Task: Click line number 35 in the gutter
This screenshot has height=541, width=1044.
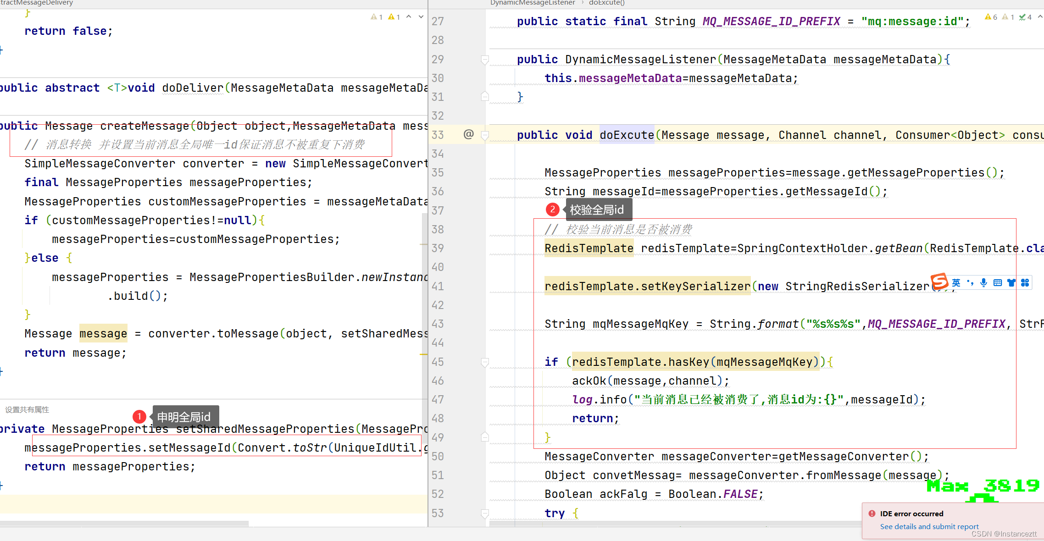Action: pos(438,173)
